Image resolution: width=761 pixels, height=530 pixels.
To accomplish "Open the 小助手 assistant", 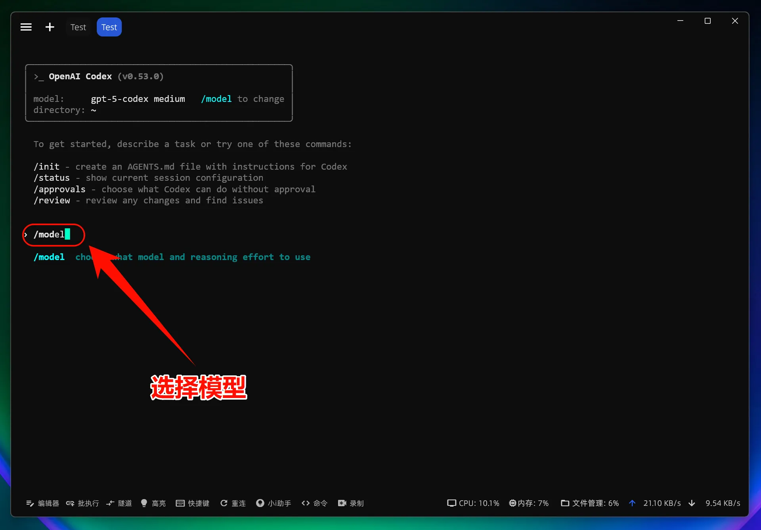I will coord(273,503).
